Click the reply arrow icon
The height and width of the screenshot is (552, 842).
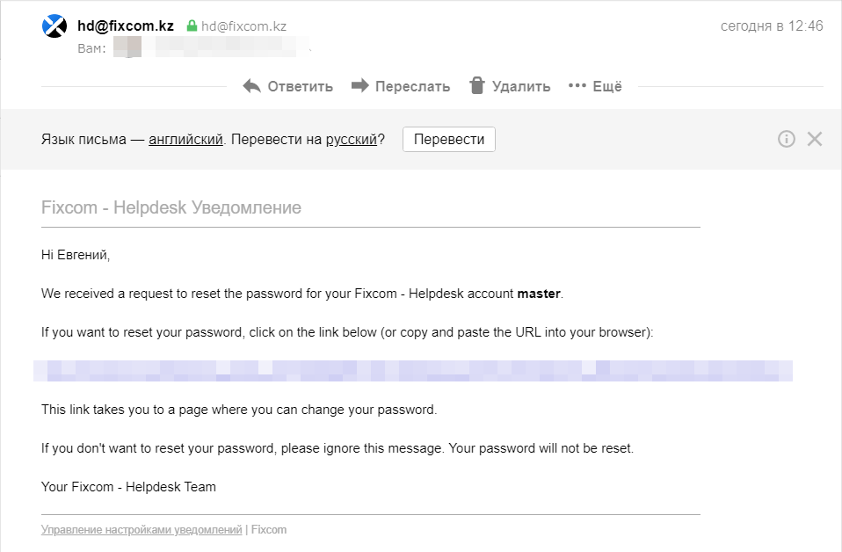(252, 86)
